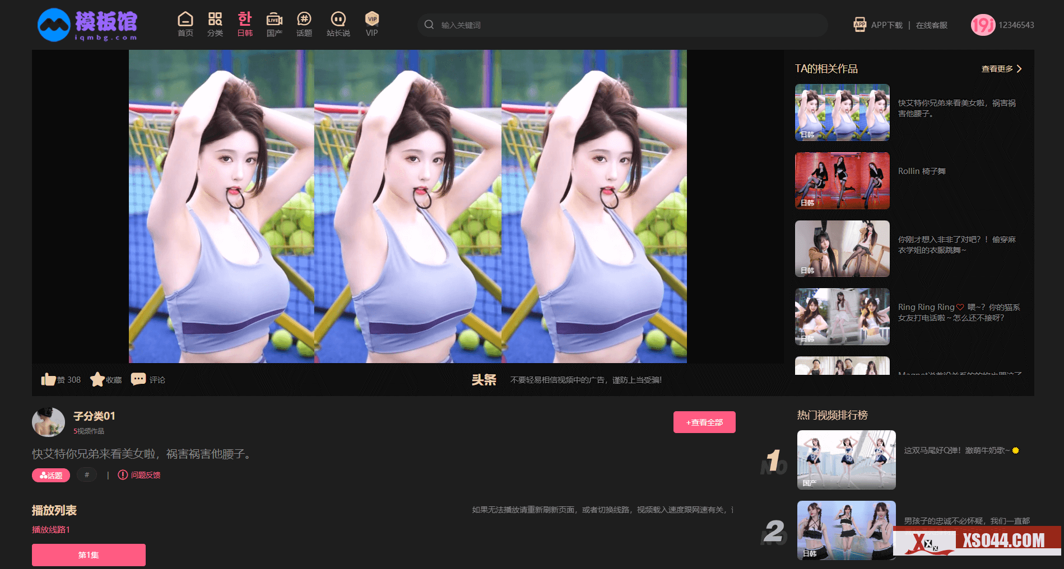Open rank 2 video thumbnail 男孩子的忠诚

pyautogui.click(x=847, y=530)
